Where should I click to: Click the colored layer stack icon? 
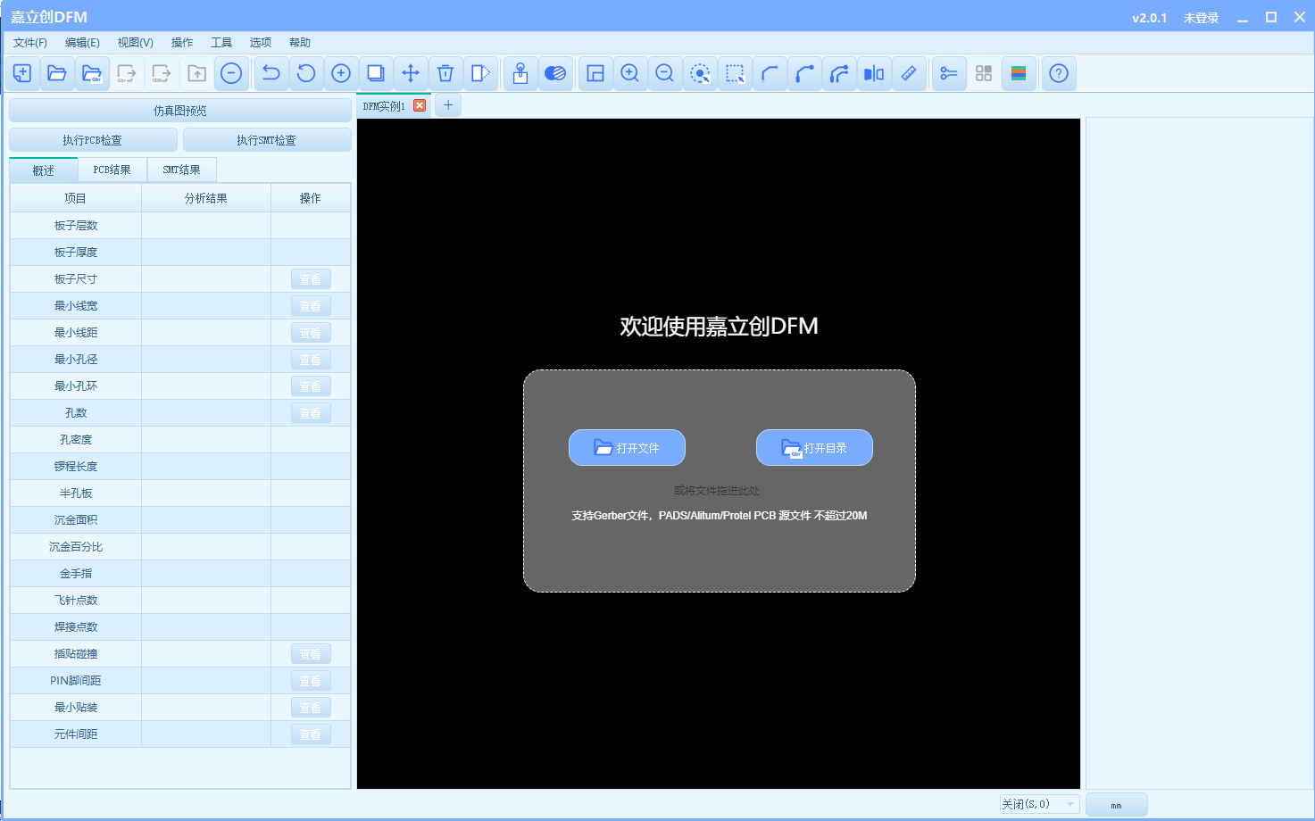pyautogui.click(x=1019, y=73)
